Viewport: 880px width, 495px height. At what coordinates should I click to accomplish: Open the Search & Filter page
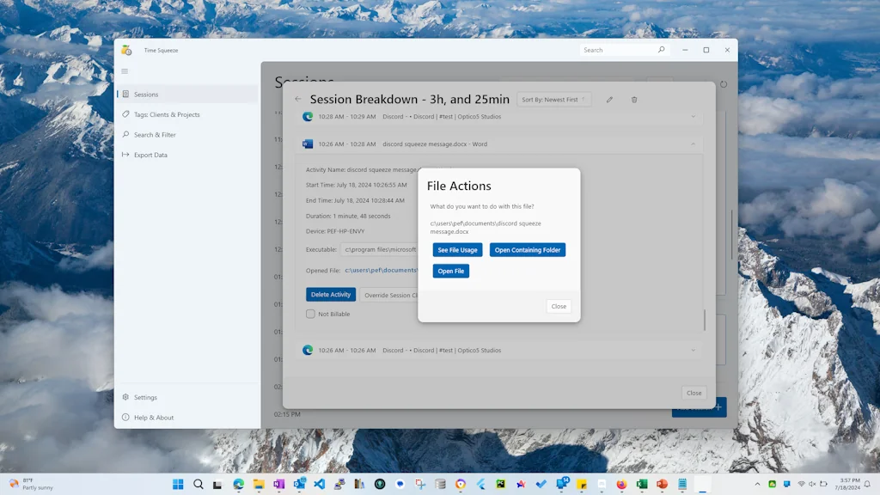[x=155, y=135]
